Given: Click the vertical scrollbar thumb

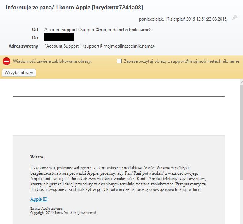Looking at the screenshot, I should [241, 132].
